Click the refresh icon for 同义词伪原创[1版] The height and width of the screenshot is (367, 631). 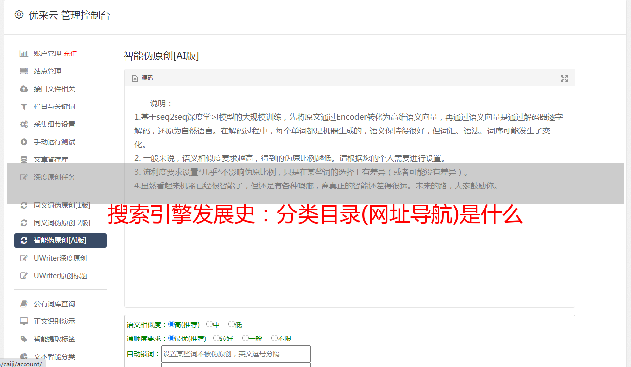coord(24,205)
